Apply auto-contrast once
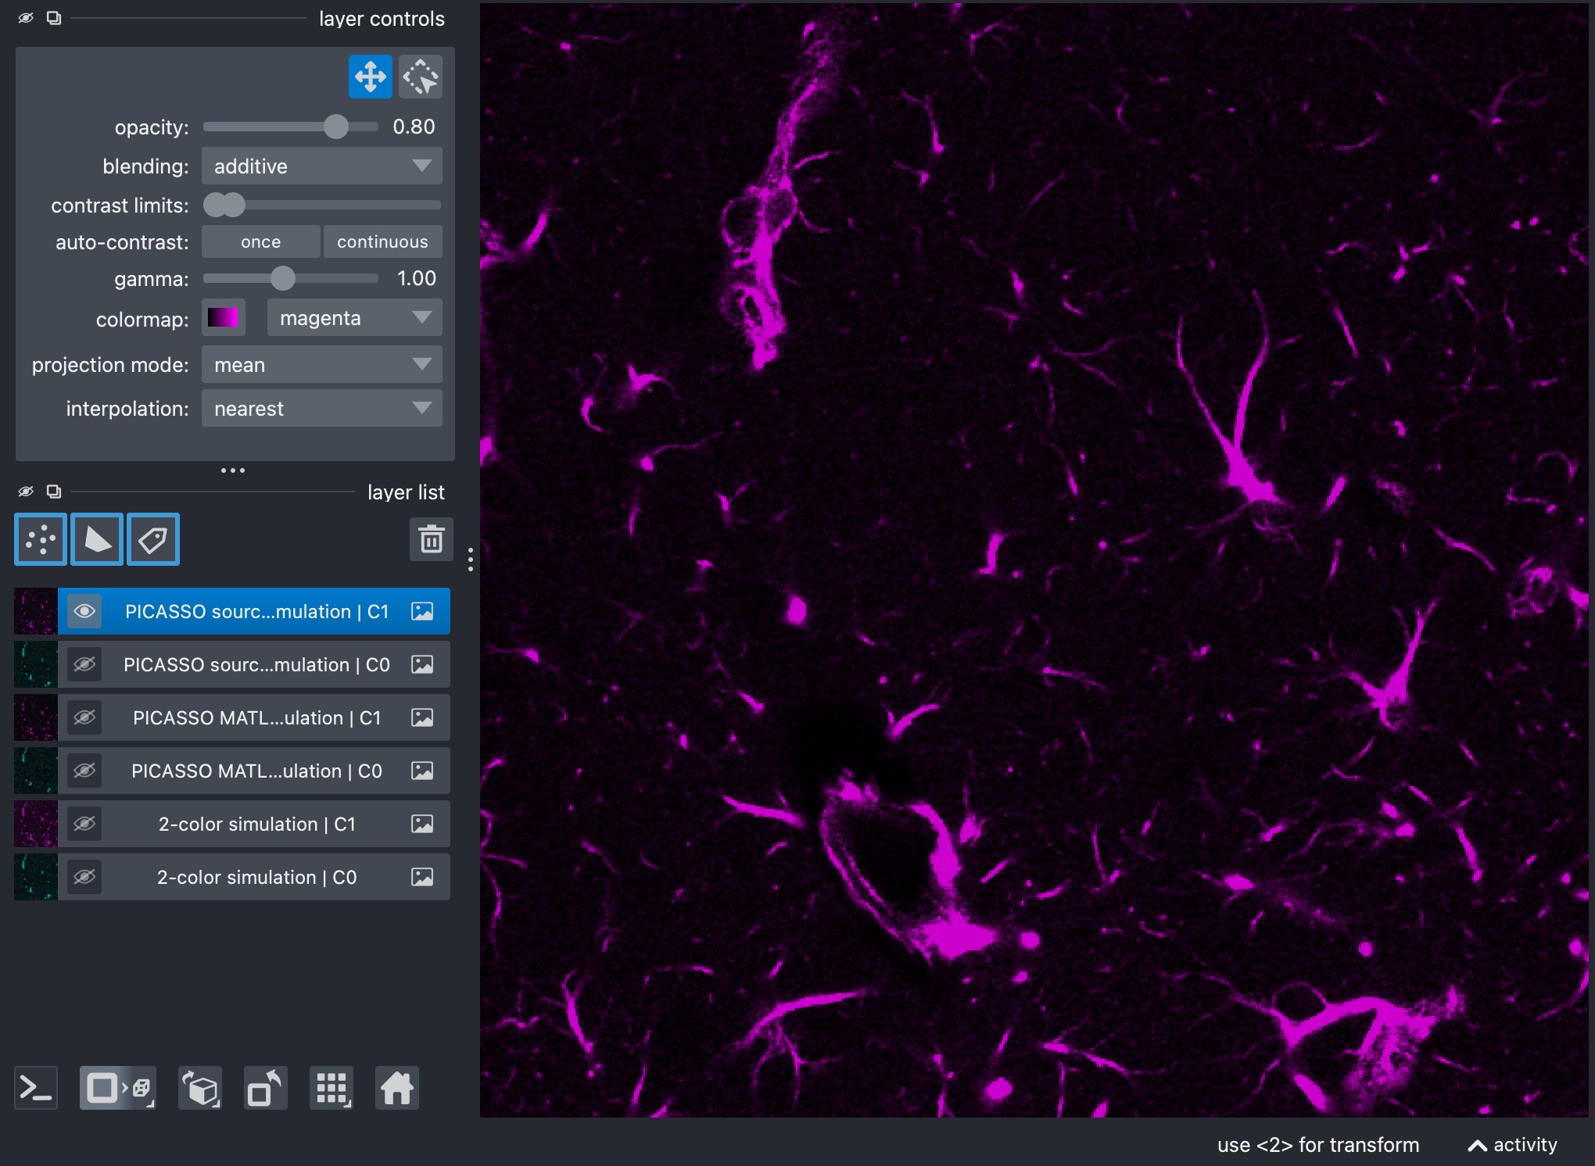Viewport: 1595px width, 1166px height. point(260,241)
